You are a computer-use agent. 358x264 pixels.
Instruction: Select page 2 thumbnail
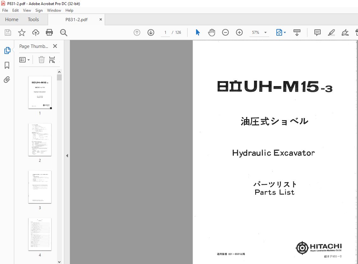tap(40, 140)
